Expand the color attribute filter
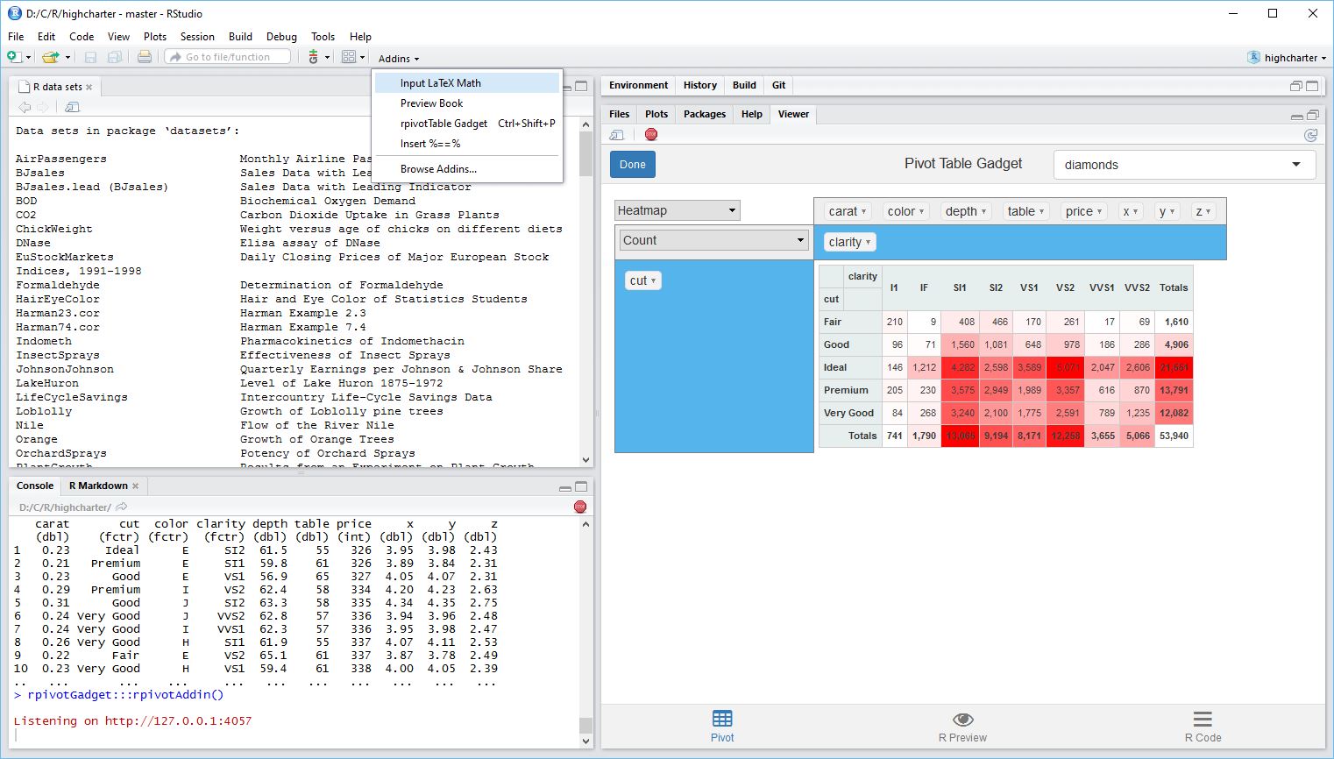The image size is (1334, 759). pos(921,211)
